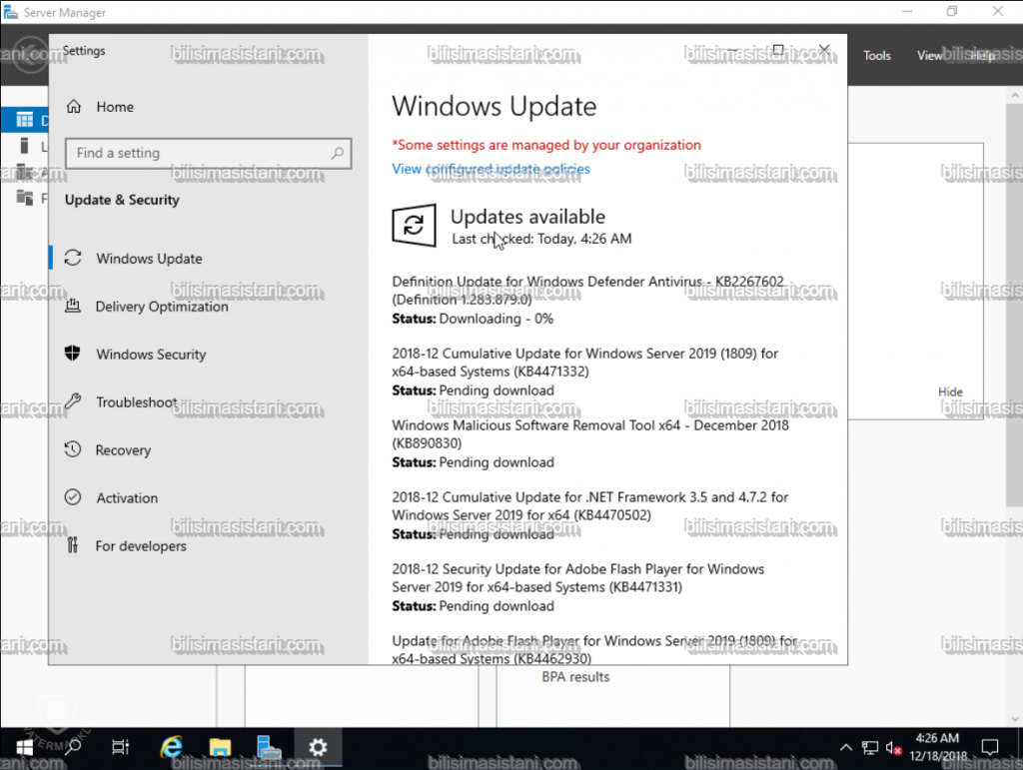Screen dimensions: 1023x770
Task: Click the "Updates available" heading
Action: pos(527,217)
